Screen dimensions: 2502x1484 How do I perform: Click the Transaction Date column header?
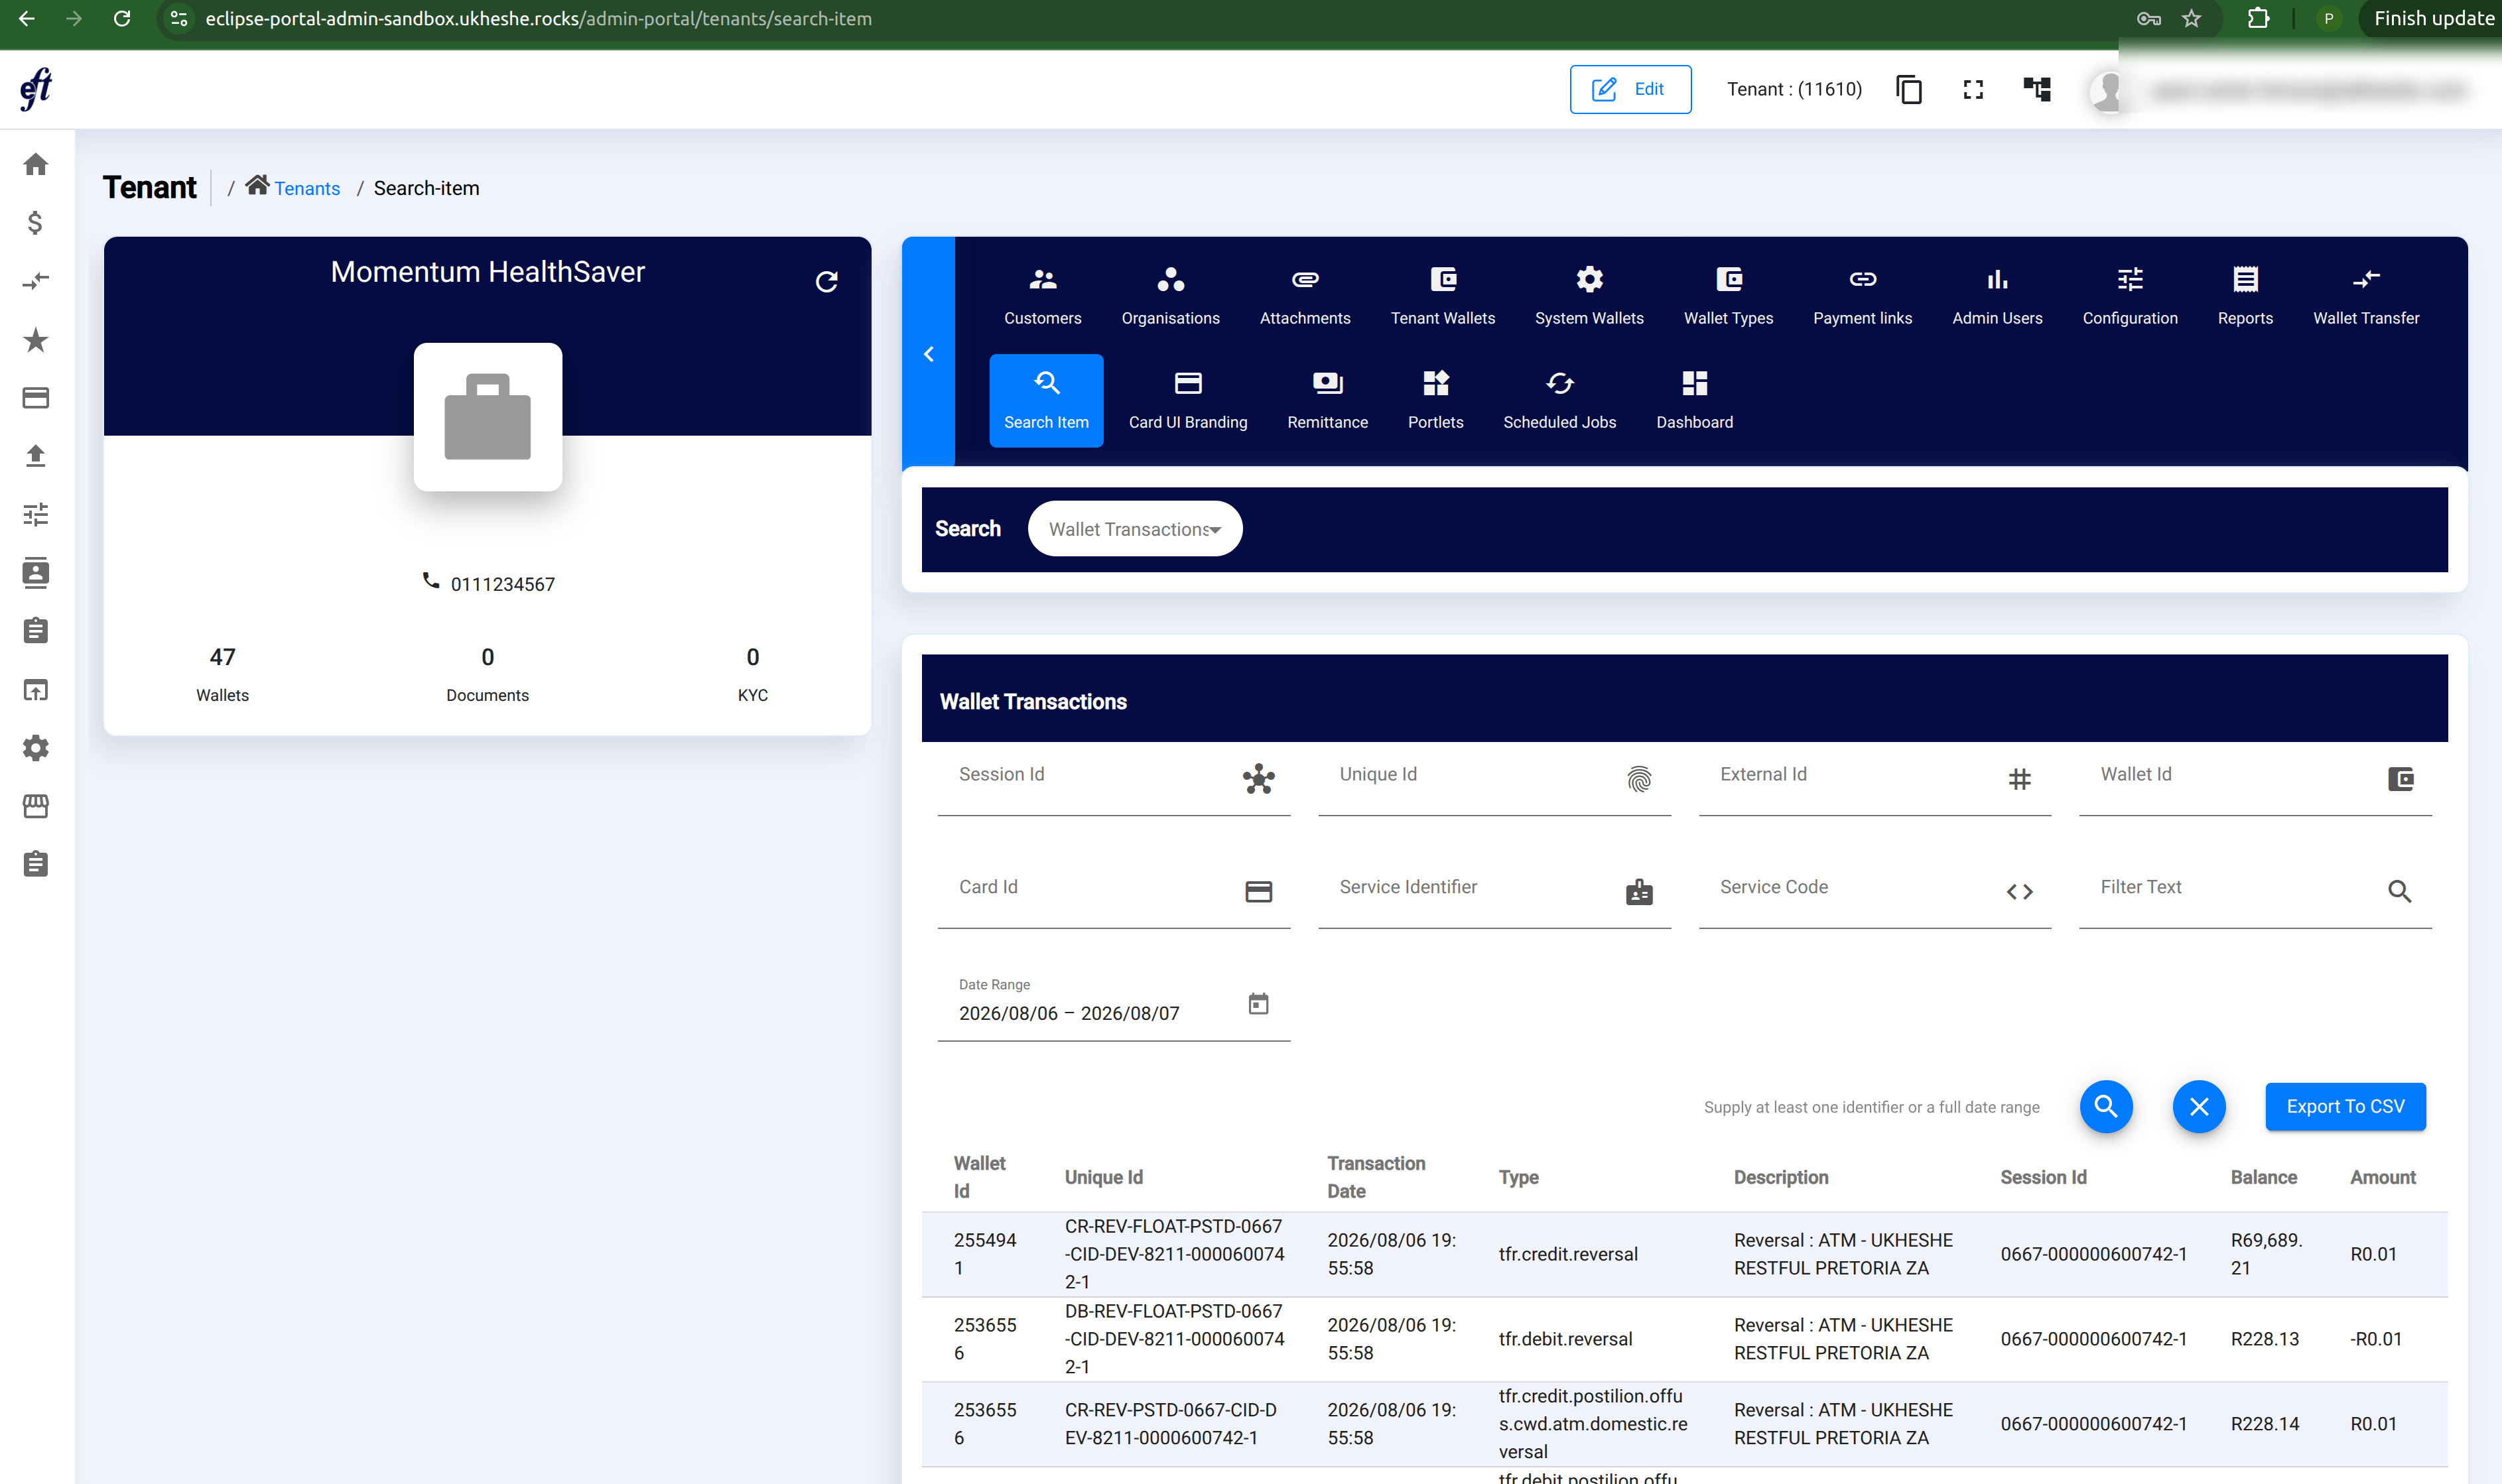1376,1177
